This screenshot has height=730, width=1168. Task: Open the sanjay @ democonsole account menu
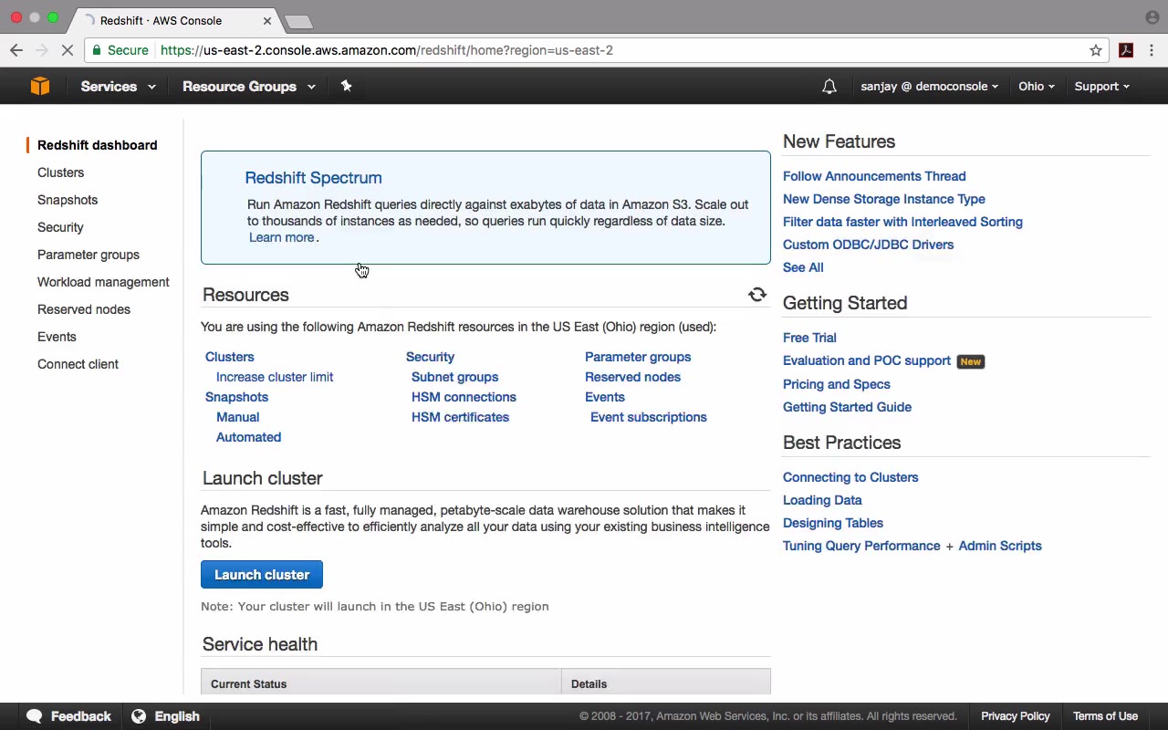click(x=929, y=87)
